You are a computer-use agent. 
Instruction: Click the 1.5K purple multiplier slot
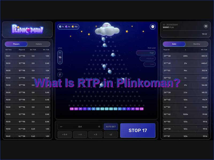click(x=72, y=109)
